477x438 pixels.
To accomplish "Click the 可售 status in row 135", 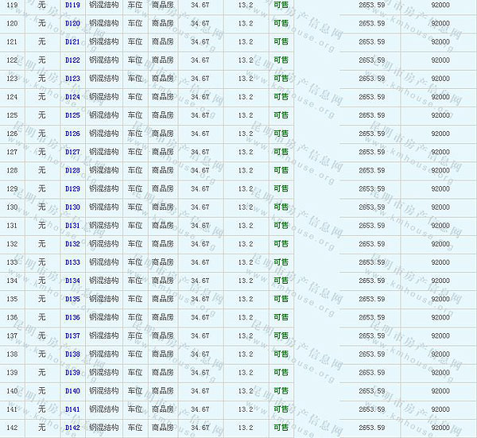I will pyautogui.click(x=281, y=299).
